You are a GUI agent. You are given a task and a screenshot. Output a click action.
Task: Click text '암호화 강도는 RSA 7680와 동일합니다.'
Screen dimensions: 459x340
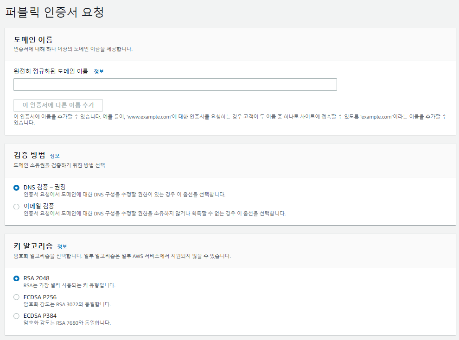tap(67, 323)
